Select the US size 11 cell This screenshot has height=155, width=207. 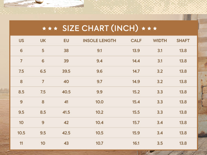[21, 143]
